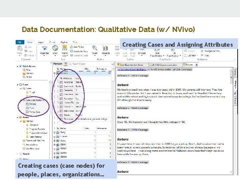Image resolution: width=240 pixels, height=180 pixels.
Task: Click Create As Code in ribbon
Action: pyautogui.click(x=79, y=51)
